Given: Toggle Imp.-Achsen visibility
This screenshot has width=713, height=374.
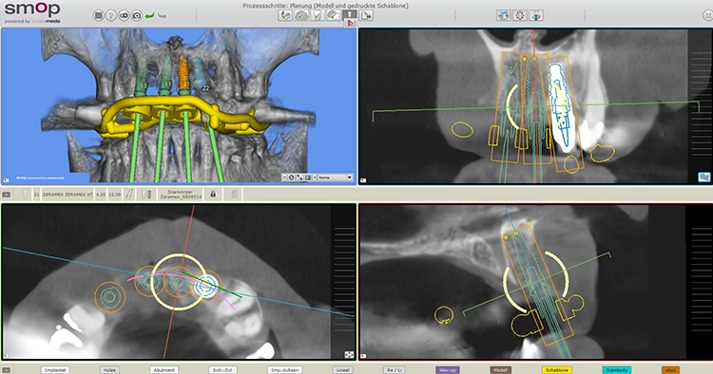Looking at the screenshot, I should point(284,370).
